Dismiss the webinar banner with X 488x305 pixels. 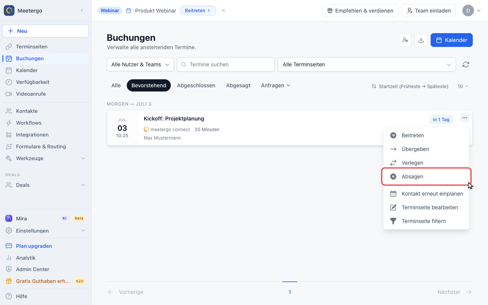223,11
